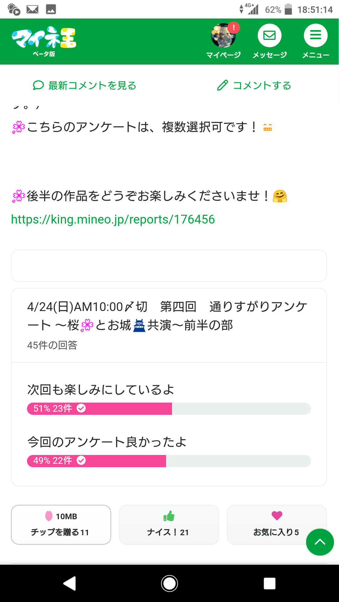Tap コメントする to write comment
This screenshot has height=602, width=339.
(x=254, y=85)
